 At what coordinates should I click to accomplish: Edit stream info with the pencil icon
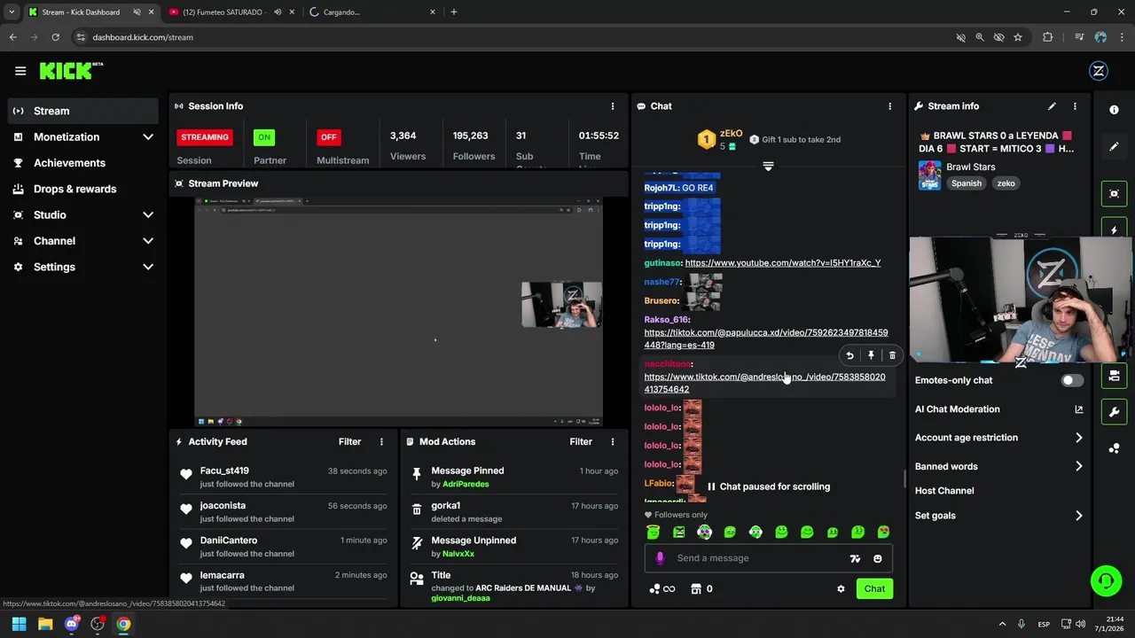(1052, 106)
